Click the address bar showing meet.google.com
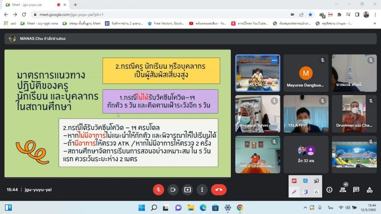Image resolution: width=381 pixels, height=214 pixels. [x=159, y=15]
